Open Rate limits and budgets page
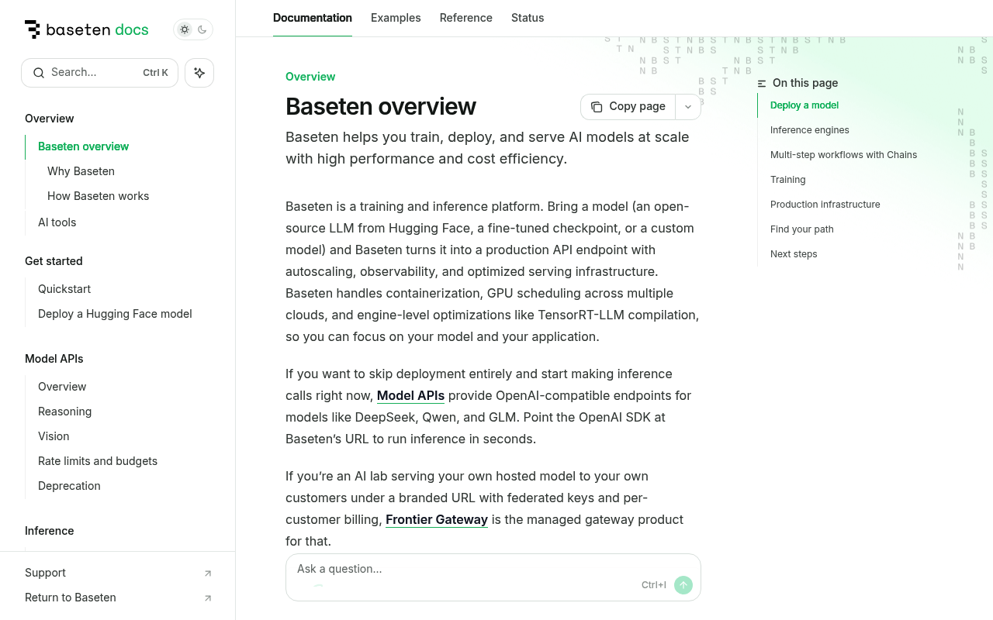 (98, 461)
